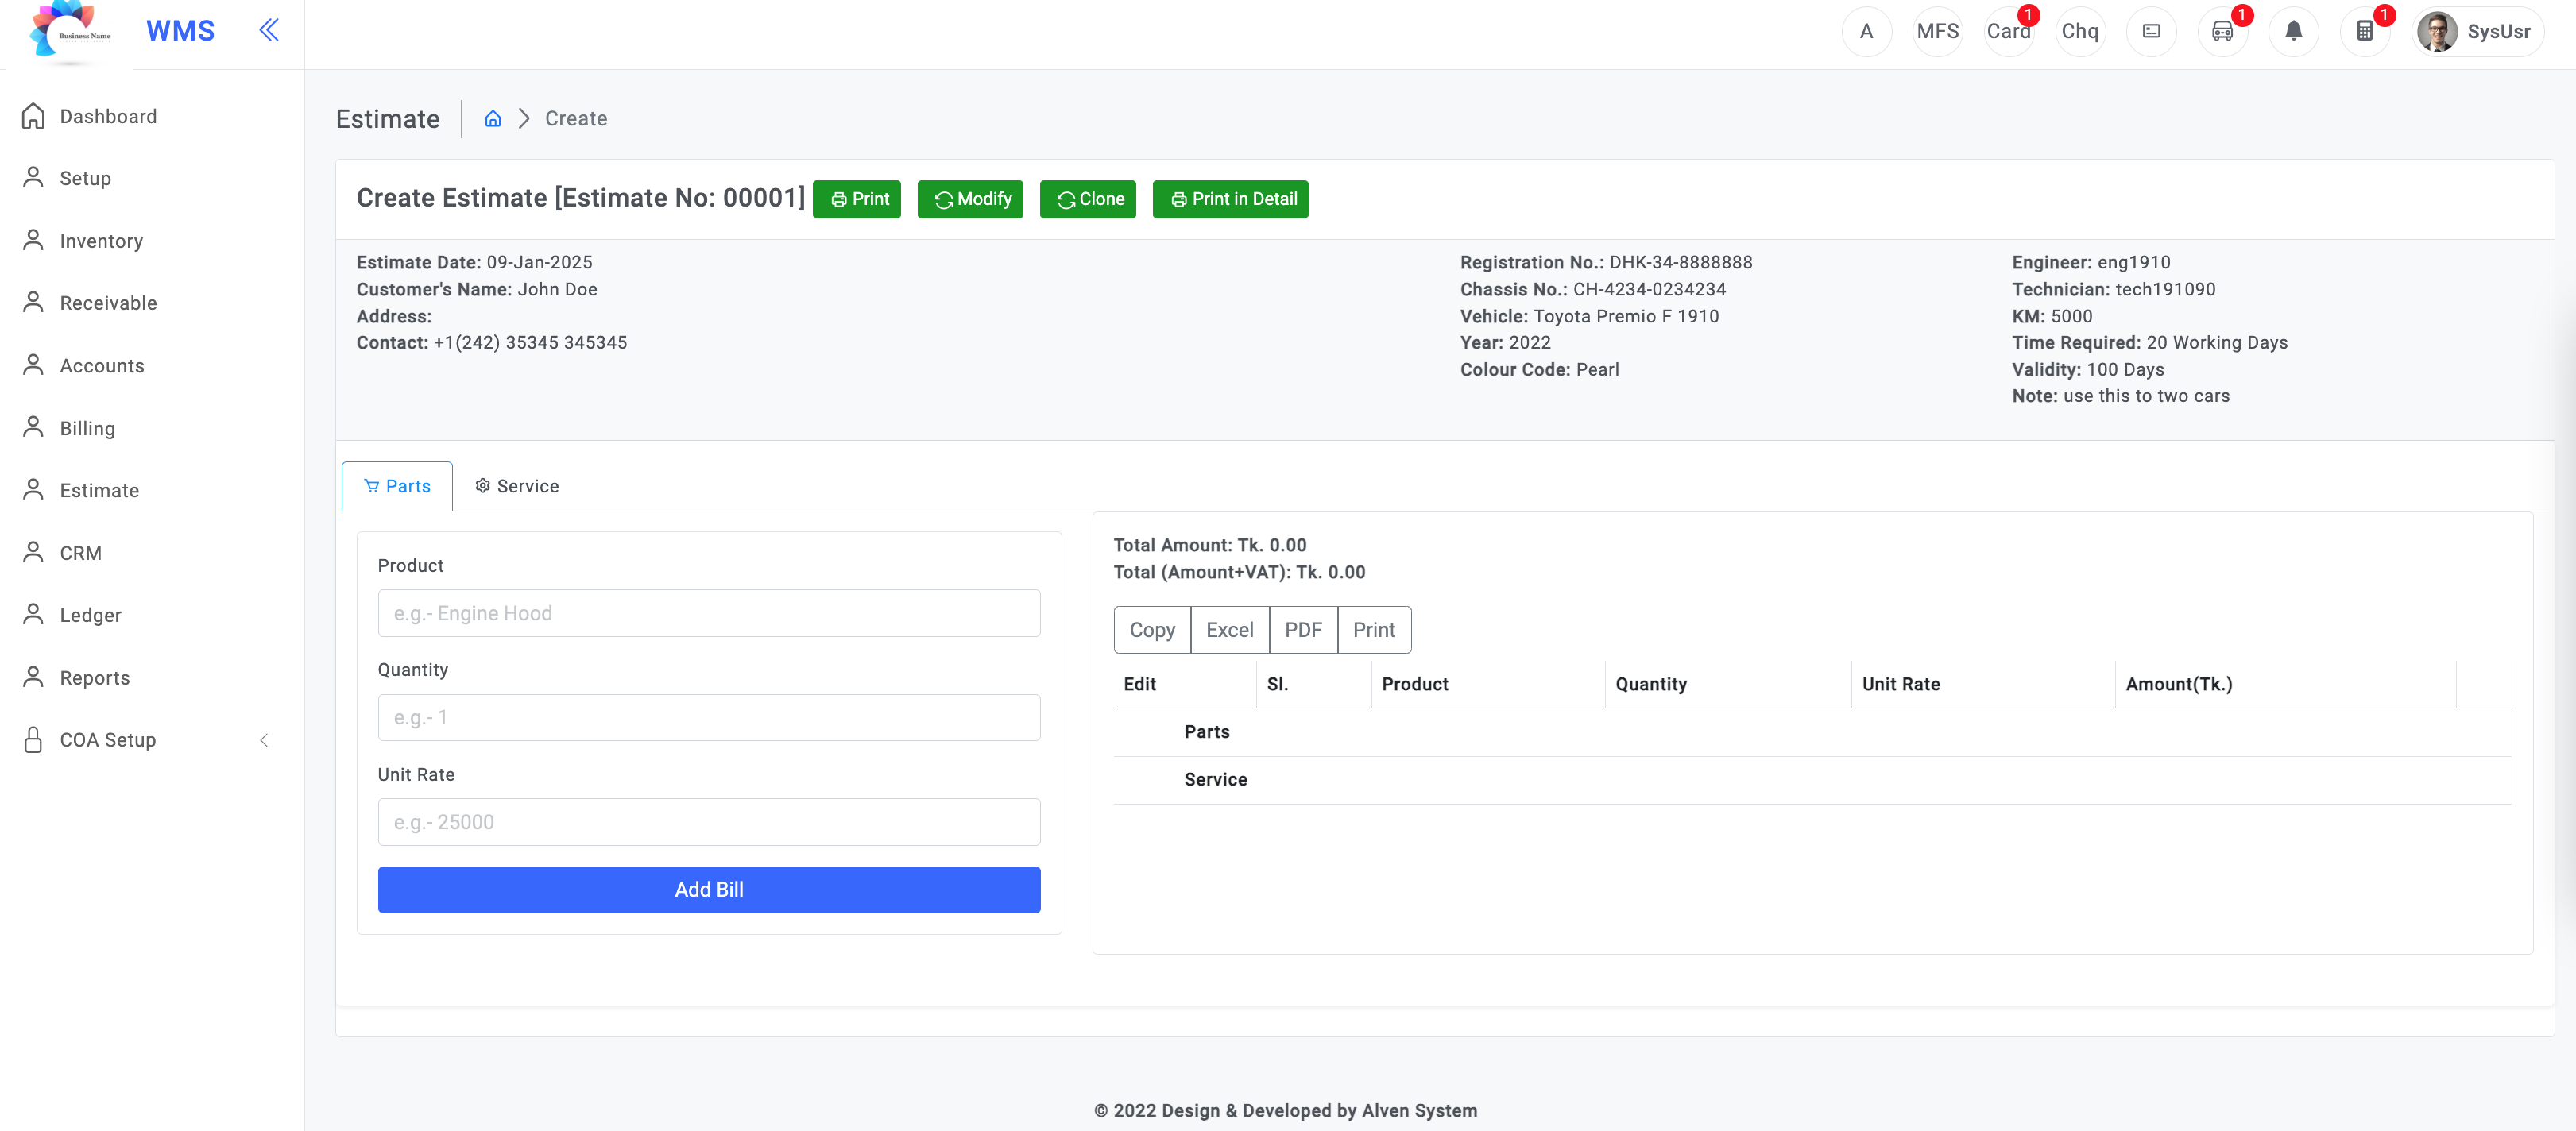Screen dimensions: 2576x1131
Task: Click the green Print button
Action: click(x=857, y=199)
